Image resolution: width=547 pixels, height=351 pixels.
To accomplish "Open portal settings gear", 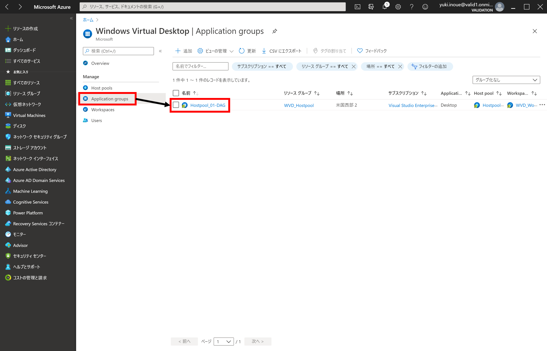I will click(x=398, y=7).
